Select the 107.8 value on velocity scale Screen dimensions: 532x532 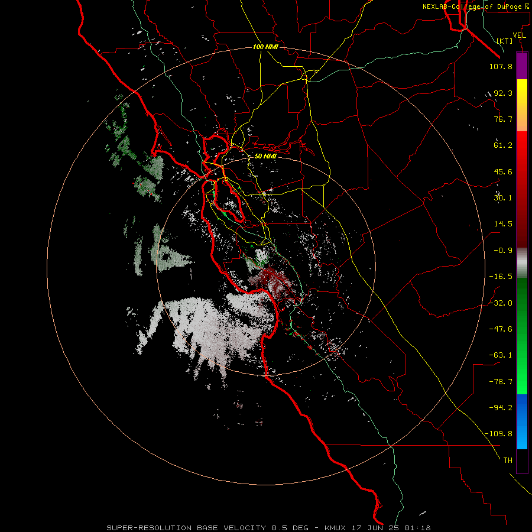[x=501, y=66]
